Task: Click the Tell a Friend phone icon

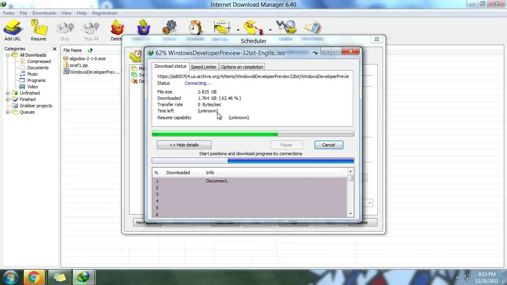Action: point(313,28)
